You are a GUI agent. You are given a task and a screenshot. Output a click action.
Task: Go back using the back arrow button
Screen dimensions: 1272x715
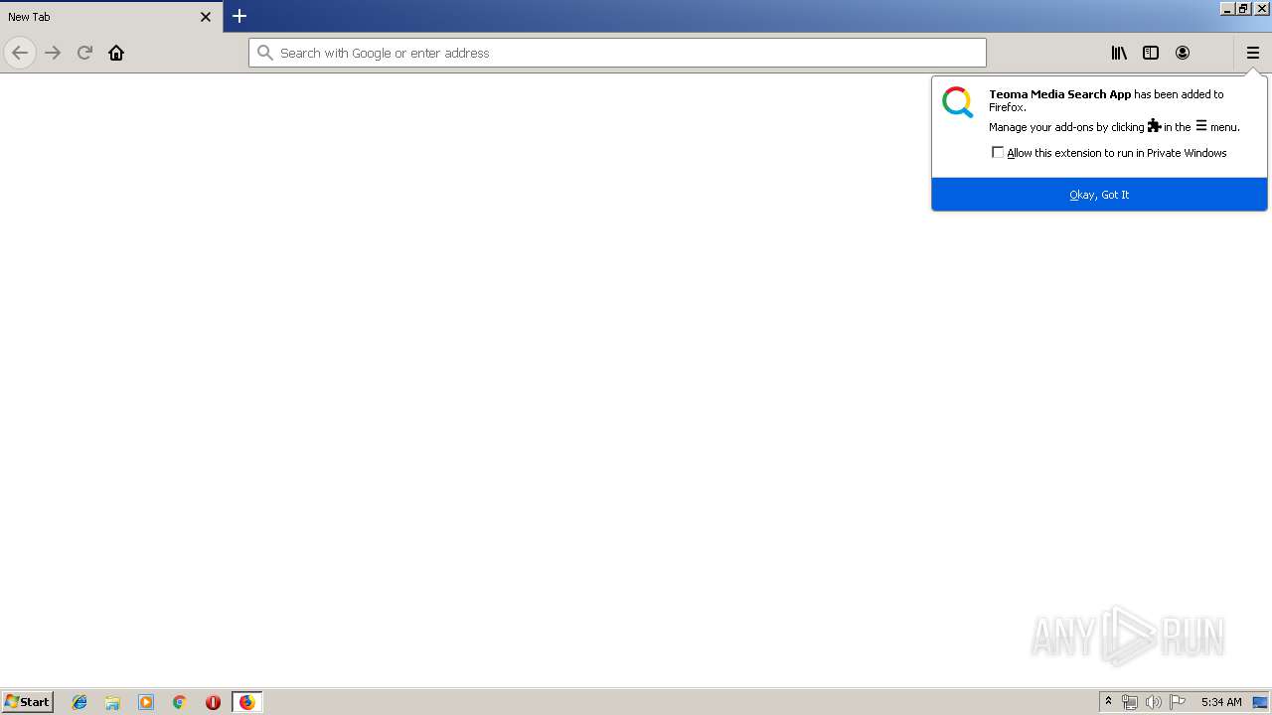[x=20, y=53]
